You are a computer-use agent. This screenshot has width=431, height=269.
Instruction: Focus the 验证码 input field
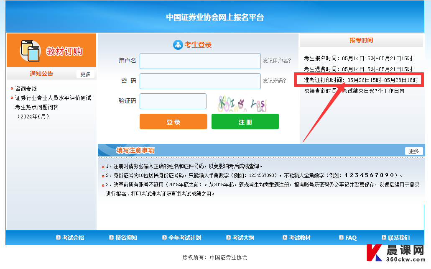pos(173,101)
